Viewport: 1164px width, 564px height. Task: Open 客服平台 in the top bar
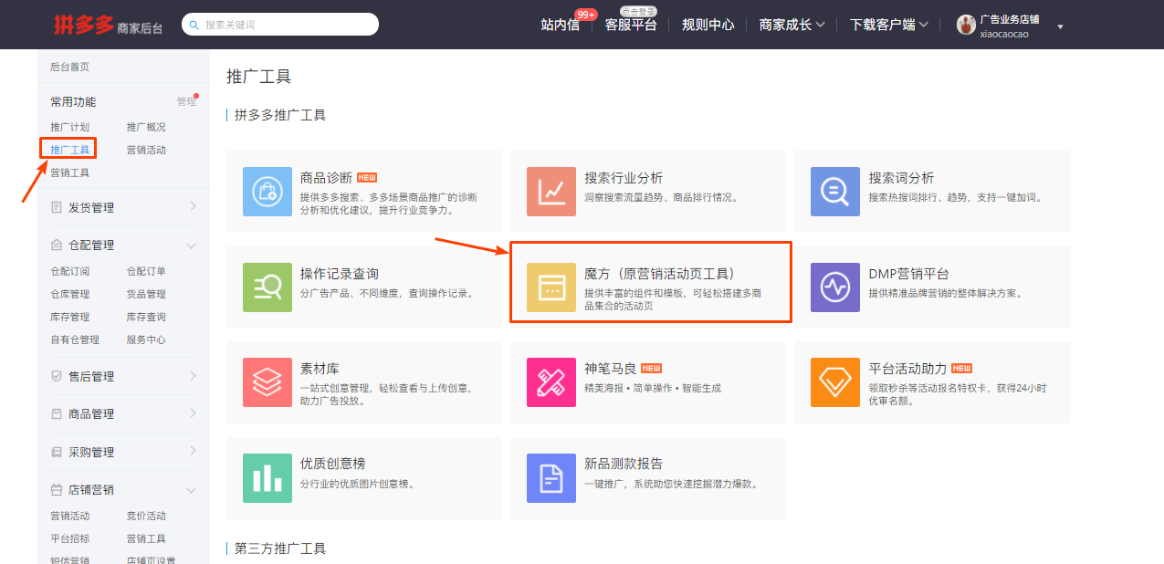click(631, 25)
